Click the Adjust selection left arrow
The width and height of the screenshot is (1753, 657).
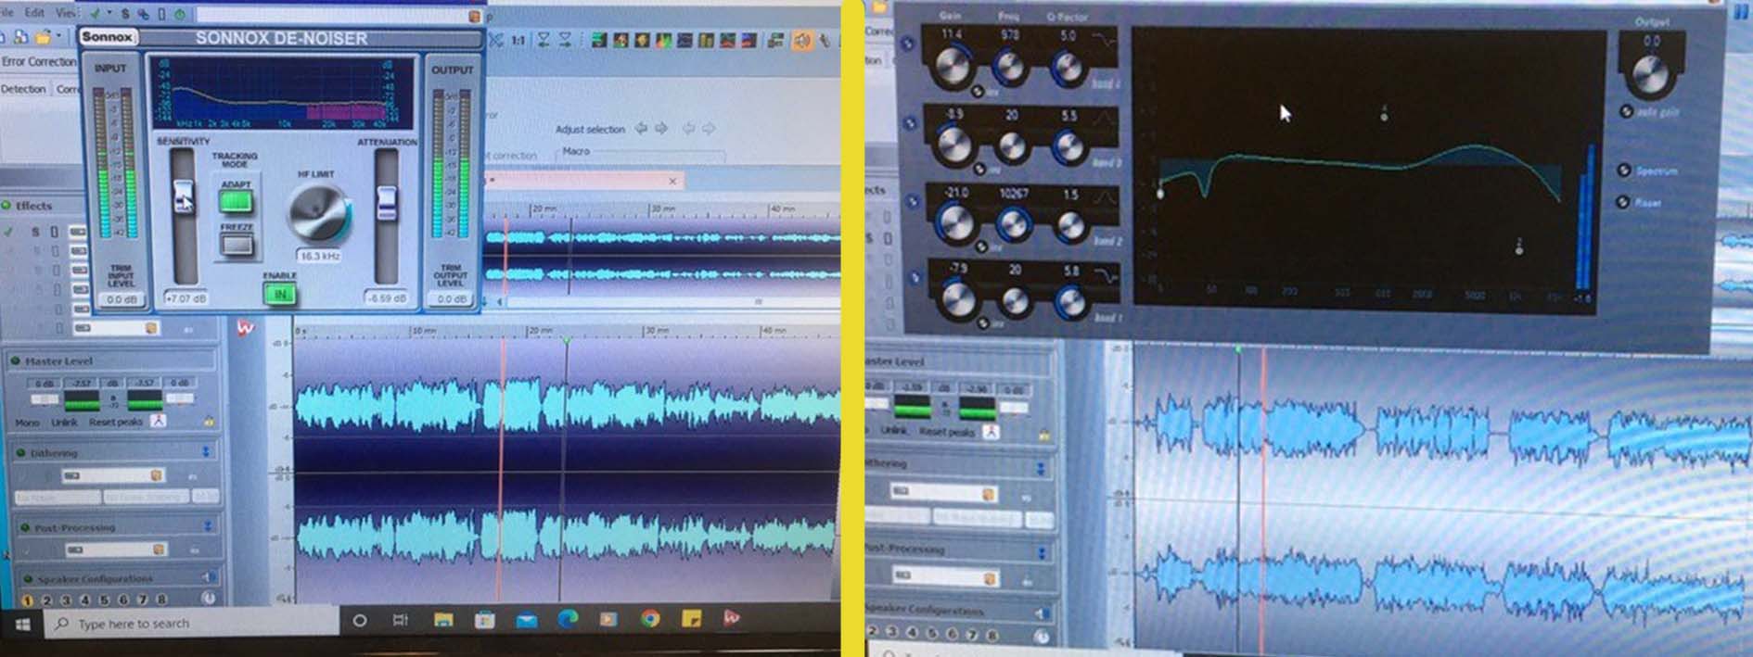tap(641, 129)
